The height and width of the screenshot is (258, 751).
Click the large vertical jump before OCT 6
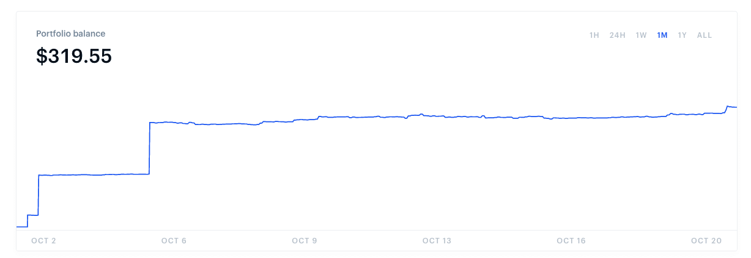coord(150,148)
